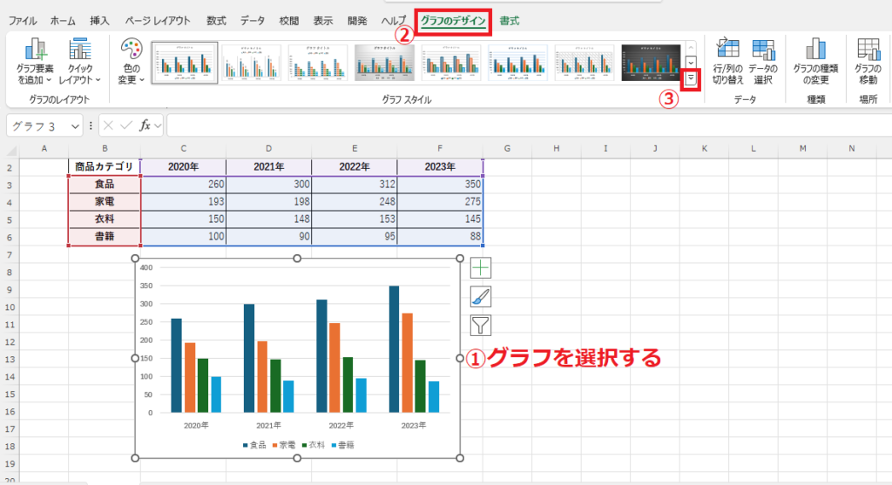The height and width of the screenshot is (485, 892).
Task: Switch to the ホーム tab
Action: (63, 21)
